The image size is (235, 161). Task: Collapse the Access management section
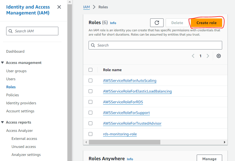(2, 63)
